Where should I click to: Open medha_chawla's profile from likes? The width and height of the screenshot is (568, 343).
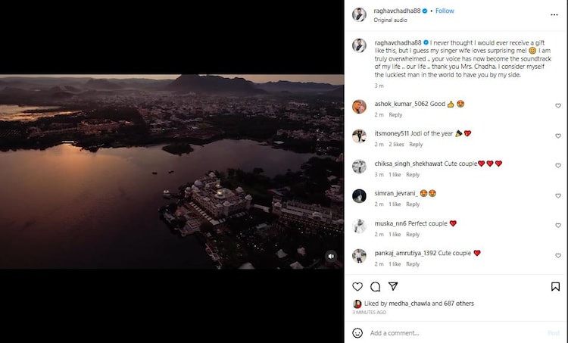(x=409, y=304)
